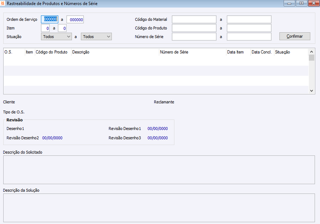This screenshot has width=320, height=224.
Task: Click the Revisão Desenho1 date value
Action: pos(158,129)
